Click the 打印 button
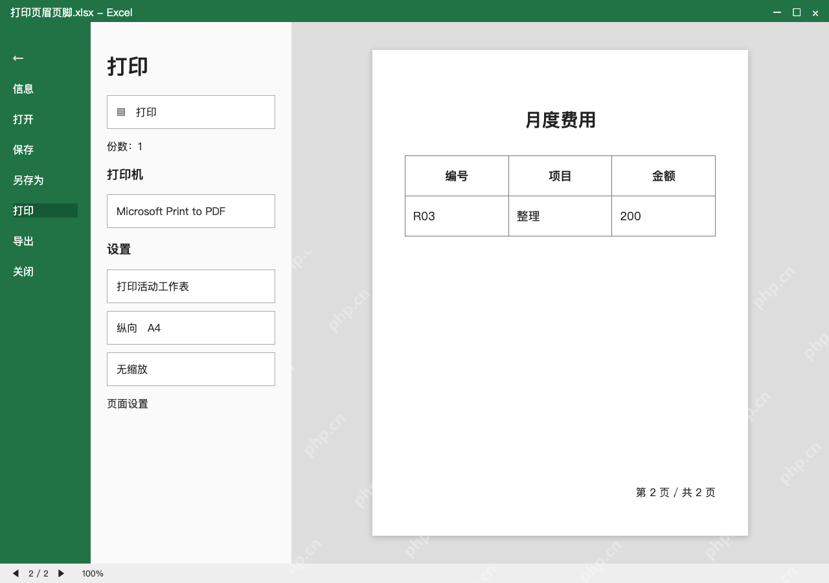 [191, 112]
